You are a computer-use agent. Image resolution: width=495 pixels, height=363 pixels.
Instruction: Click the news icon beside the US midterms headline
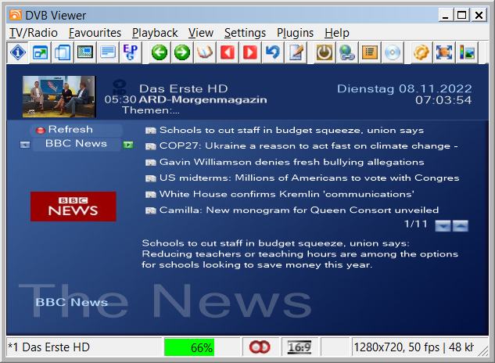coord(151,178)
